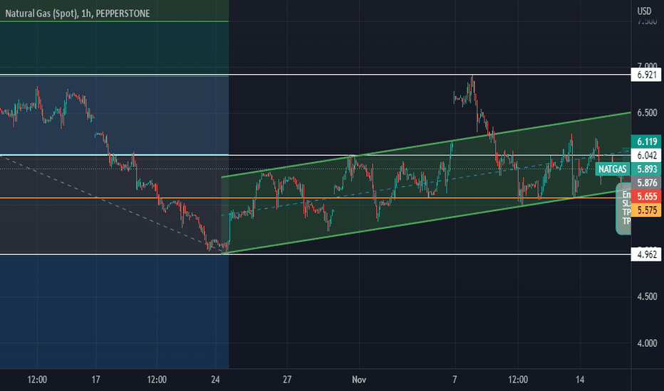The height and width of the screenshot is (391, 664).
Task: Click the NATGAS symbol tag
Action: pos(612,169)
